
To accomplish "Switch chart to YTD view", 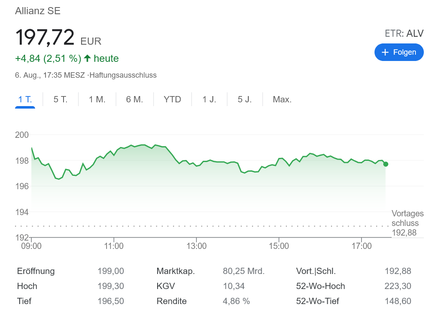I will coord(172,99).
